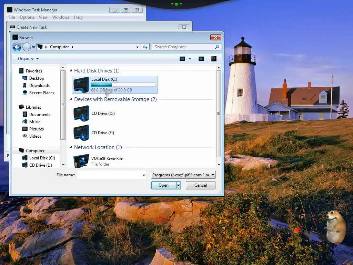Click the Recent Places icon
353x265 pixels.
click(x=25, y=92)
